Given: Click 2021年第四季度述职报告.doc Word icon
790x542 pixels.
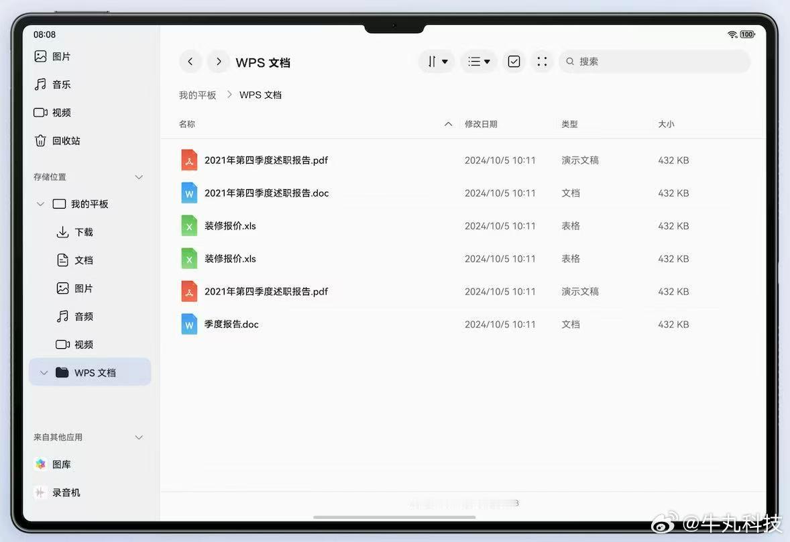Looking at the screenshot, I should click(189, 193).
